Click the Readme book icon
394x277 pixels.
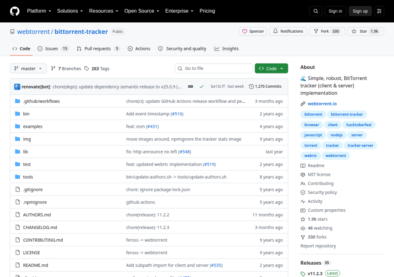point(303,166)
